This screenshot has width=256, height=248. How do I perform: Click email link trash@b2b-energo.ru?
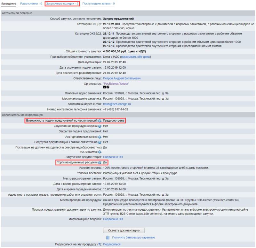(117, 104)
